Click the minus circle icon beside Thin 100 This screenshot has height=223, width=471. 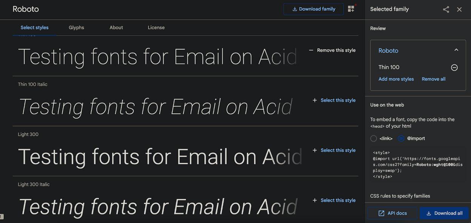point(454,67)
